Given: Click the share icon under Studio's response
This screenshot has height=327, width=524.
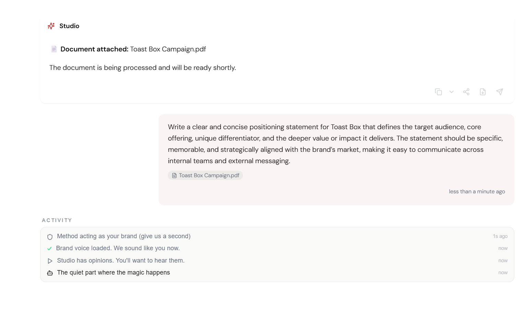Looking at the screenshot, I should click(x=466, y=92).
